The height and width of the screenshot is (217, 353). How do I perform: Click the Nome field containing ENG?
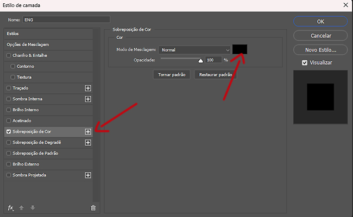point(66,20)
